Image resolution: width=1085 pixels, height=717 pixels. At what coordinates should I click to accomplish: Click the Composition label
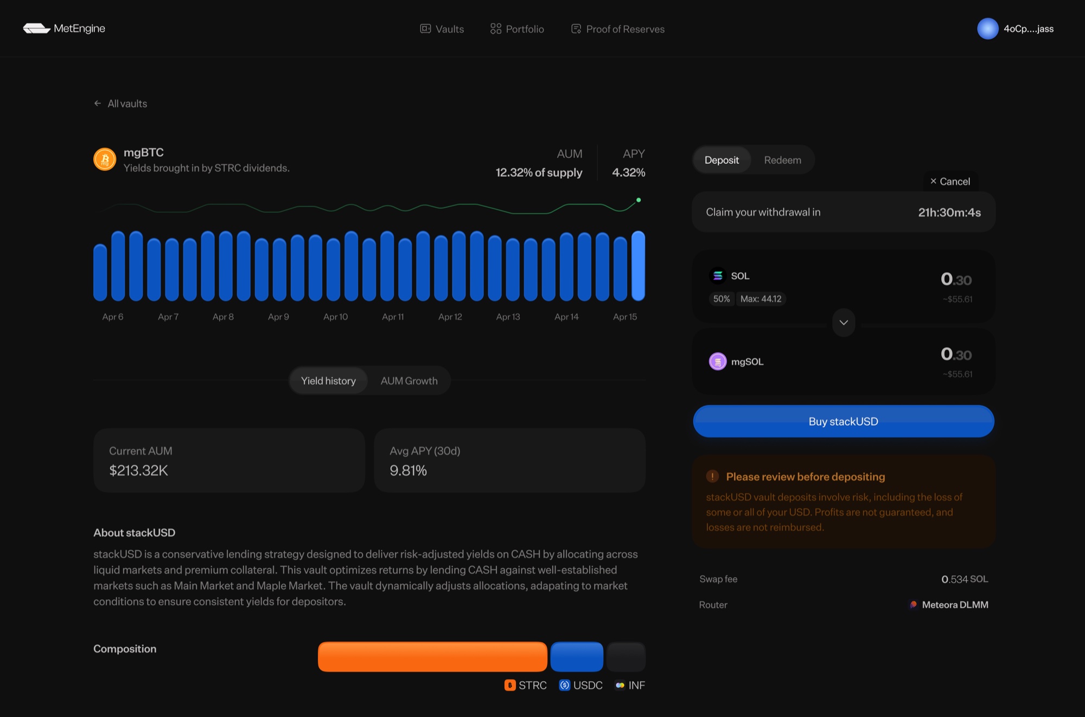[125, 649]
